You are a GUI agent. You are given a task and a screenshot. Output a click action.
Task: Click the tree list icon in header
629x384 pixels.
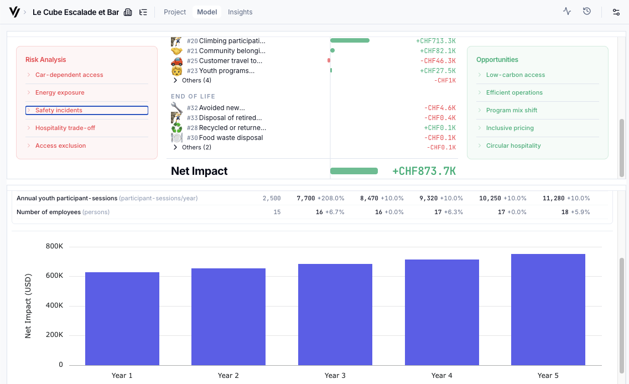pos(143,12)
